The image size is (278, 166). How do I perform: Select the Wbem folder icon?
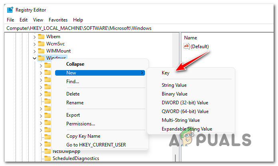pos(41,37)
